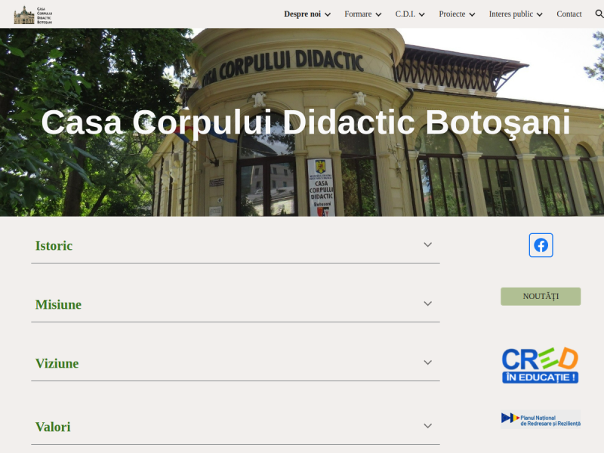604x453 pixels.
Task: Expand the Valori section
Action: coord(427,425)
